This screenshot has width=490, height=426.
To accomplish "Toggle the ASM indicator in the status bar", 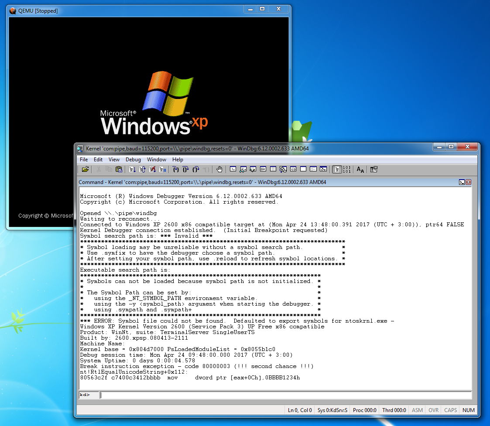I will point(417,410).
